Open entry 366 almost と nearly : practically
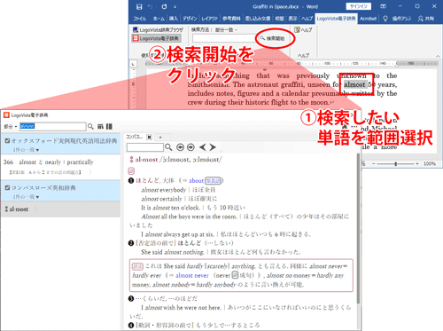443x331 pixels. point(60,167)
